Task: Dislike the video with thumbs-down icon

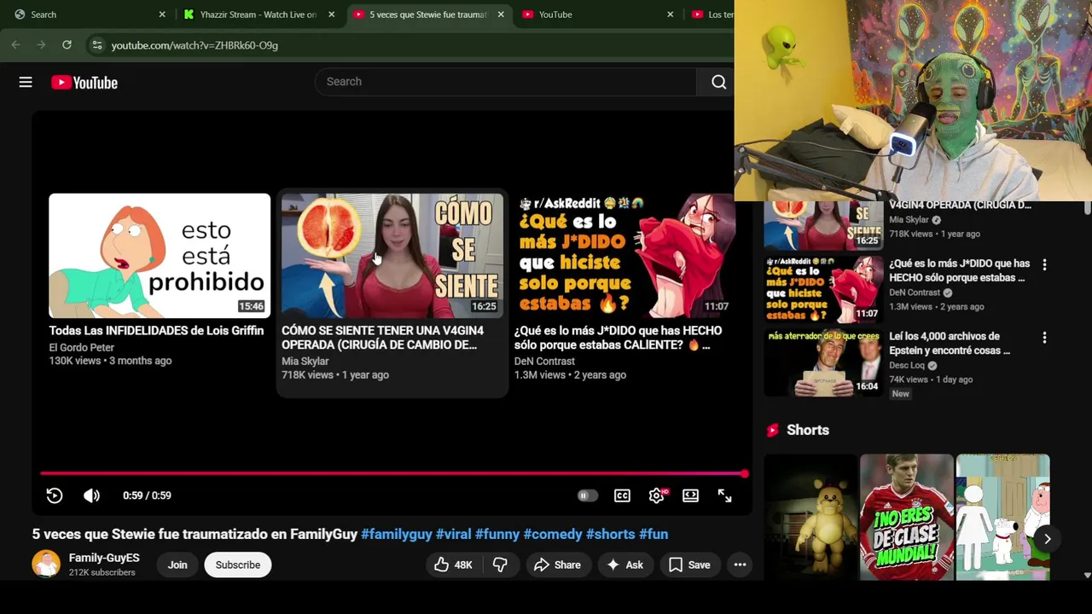Action: click(500, 565)
